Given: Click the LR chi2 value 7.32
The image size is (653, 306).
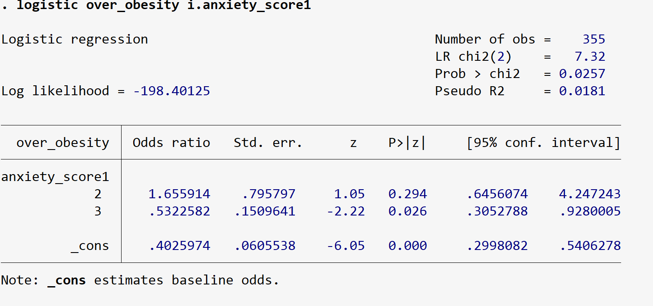Looking at the screenshot, I should 590,56.
